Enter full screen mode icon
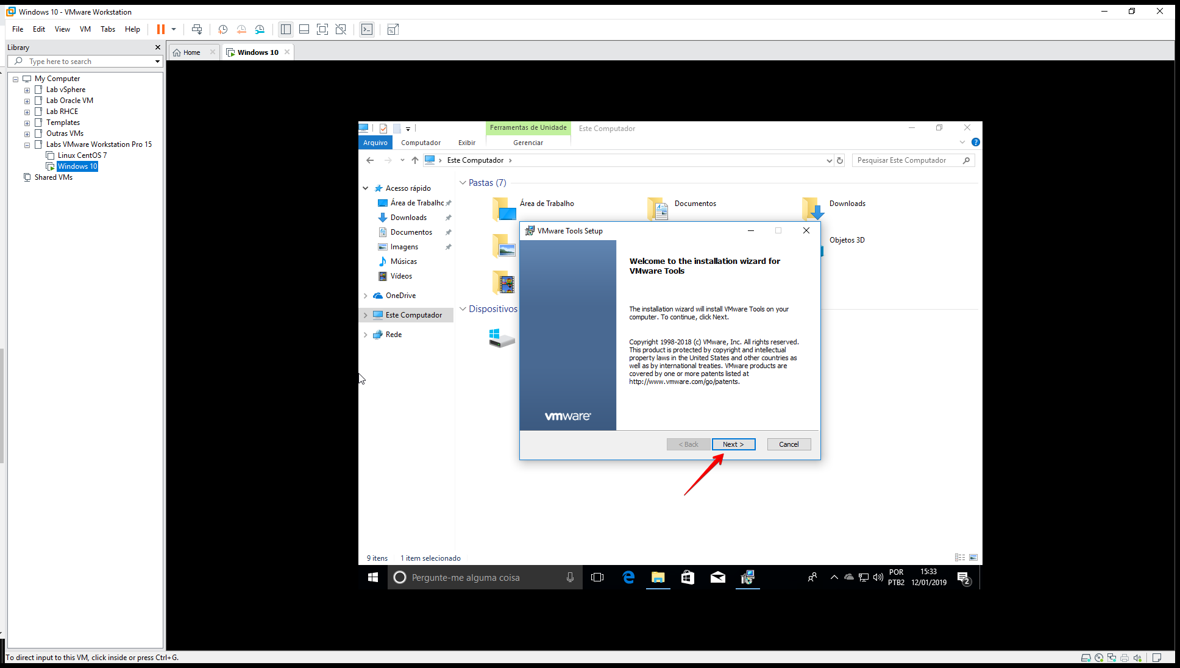The height and width of the screenshot is (668, 1180). (322, 29)
